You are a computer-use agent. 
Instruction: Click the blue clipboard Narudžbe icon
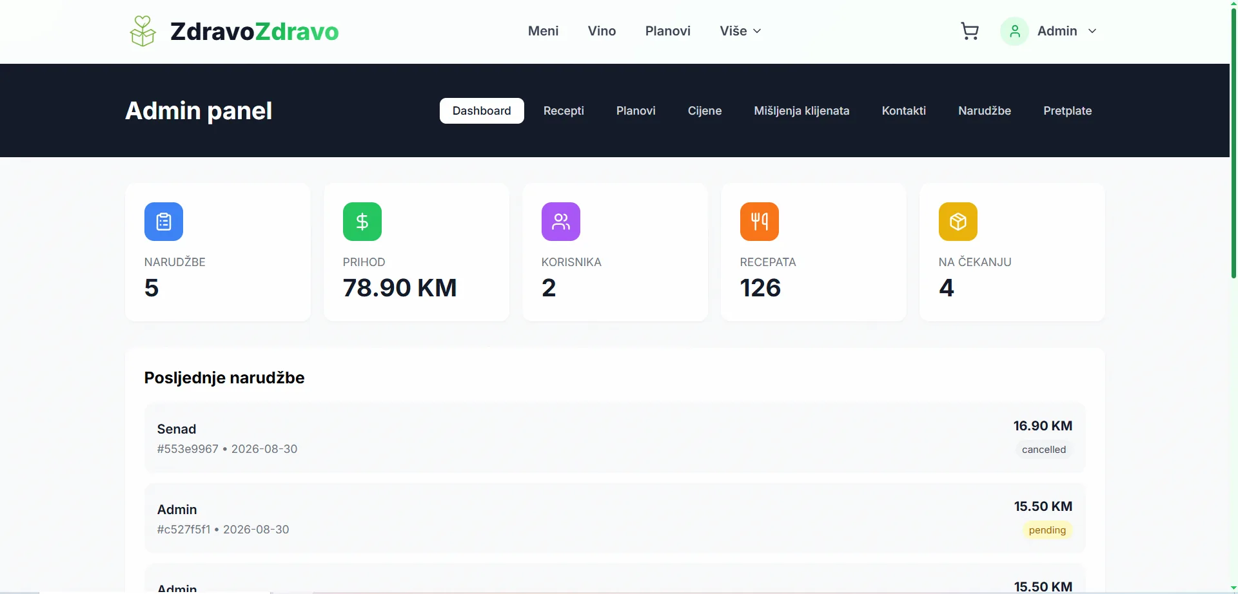164,222
